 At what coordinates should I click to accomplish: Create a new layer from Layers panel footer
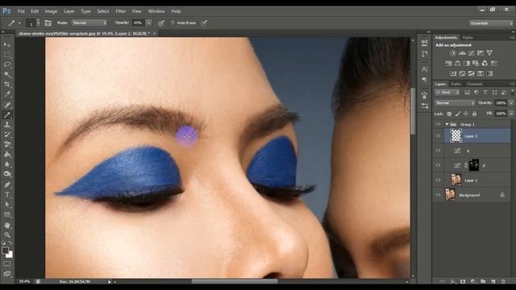493,281
